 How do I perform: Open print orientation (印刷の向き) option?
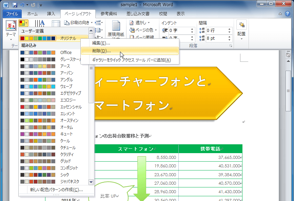[x=78, y=23]
